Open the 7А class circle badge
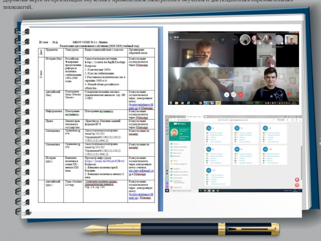This screenshot has height=241, width=321. click(209, 128)
